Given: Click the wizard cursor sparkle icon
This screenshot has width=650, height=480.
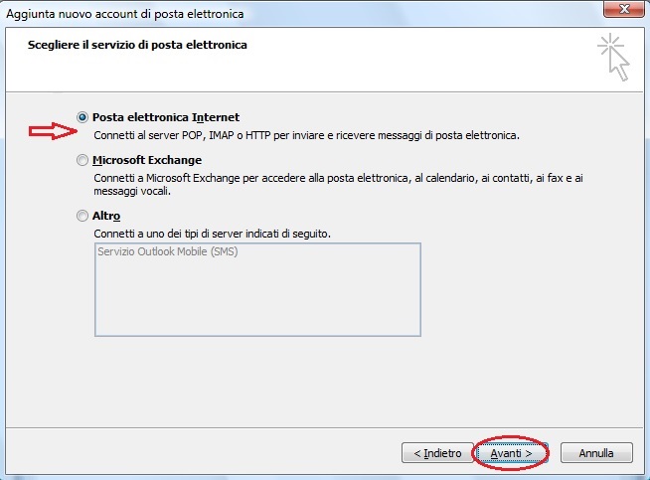Looking at the screenshot, I should click(613, 58).
